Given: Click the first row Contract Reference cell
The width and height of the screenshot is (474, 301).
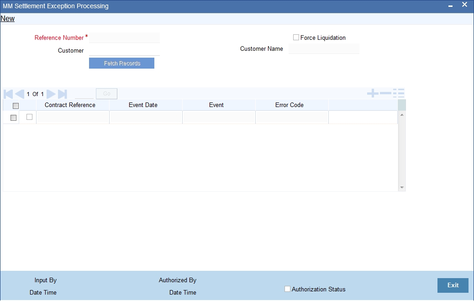Looking at the screenshot, I should point(73,117).
